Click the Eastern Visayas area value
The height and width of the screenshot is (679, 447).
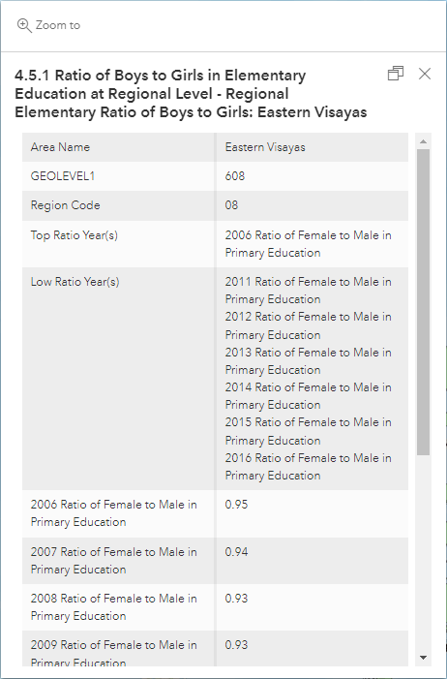pyautogui.click(x=265, y=147)
